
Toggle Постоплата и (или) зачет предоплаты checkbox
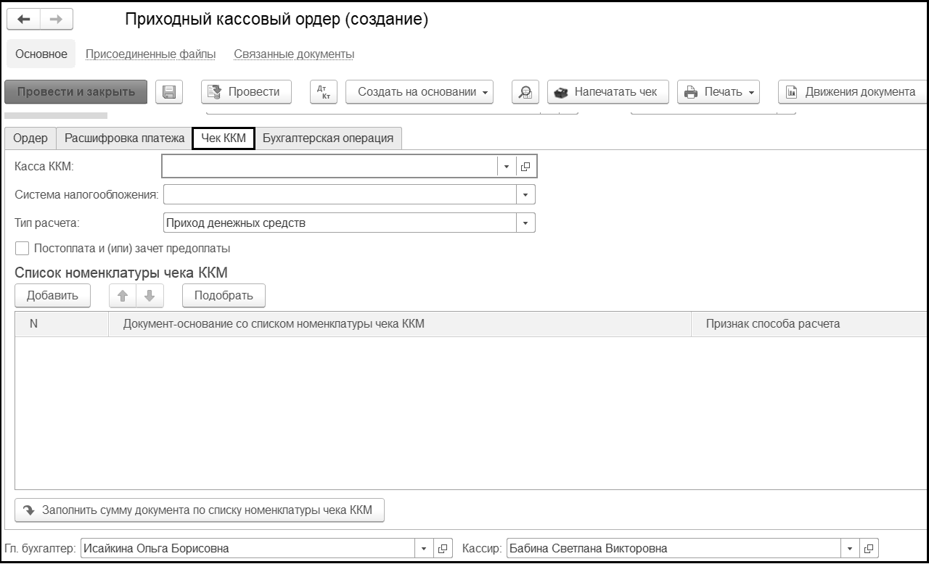22,249
